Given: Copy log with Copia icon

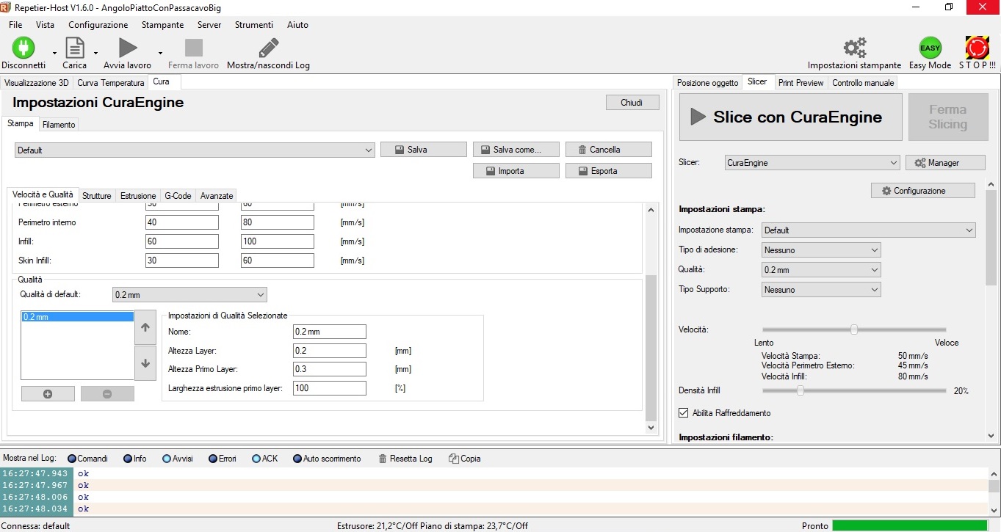Looking at the screenshot, I should point(453,459).
